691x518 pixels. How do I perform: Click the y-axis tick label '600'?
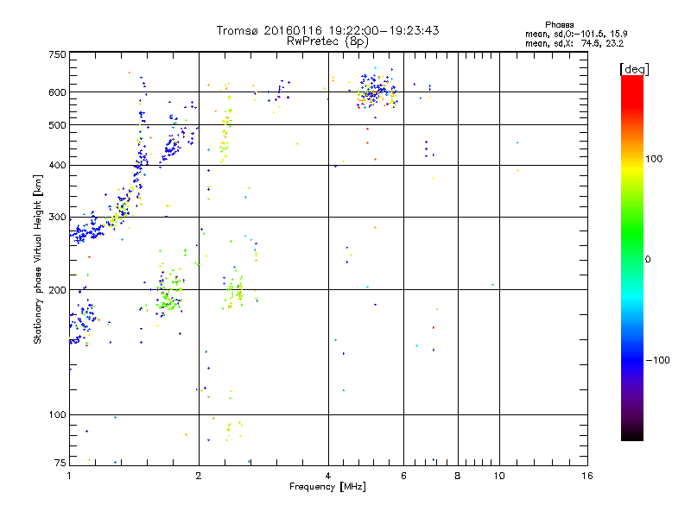[x=57, y=92]
